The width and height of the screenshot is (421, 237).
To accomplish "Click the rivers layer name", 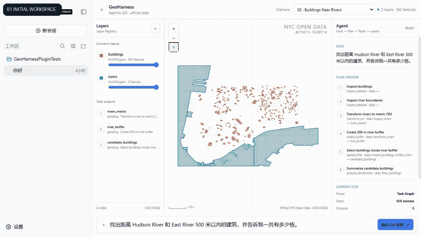I will (113, 76).
